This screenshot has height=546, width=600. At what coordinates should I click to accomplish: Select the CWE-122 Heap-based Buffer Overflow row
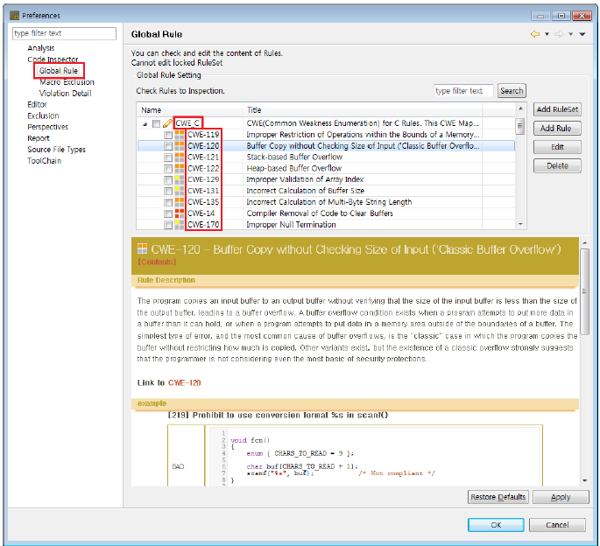click(326, 169)
